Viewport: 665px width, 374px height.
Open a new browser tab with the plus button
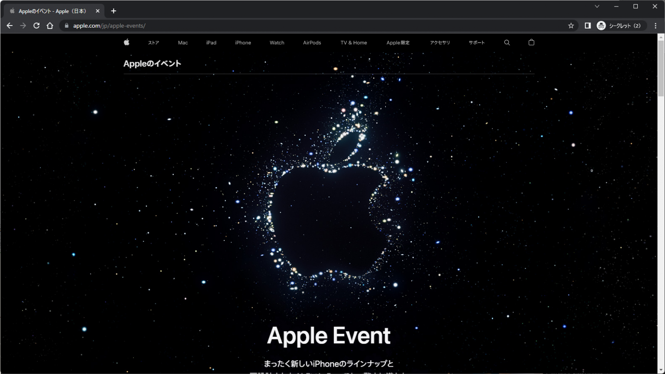pyautogui.click(x=113, y=11)
